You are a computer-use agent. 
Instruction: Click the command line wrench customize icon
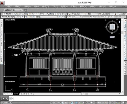pos(7,99)
